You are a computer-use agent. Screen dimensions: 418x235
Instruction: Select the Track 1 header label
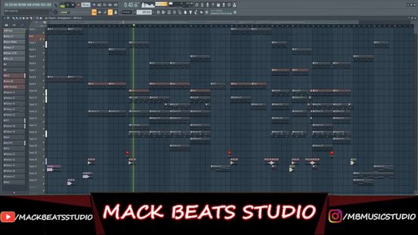point(33,29)
